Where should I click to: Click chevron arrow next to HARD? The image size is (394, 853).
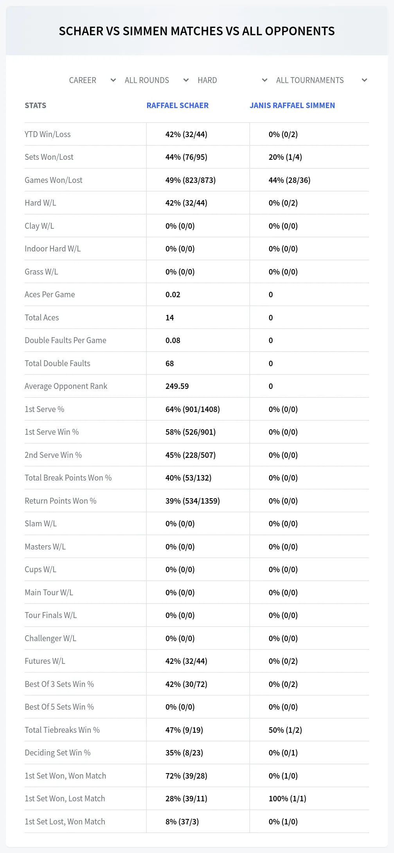264,80
